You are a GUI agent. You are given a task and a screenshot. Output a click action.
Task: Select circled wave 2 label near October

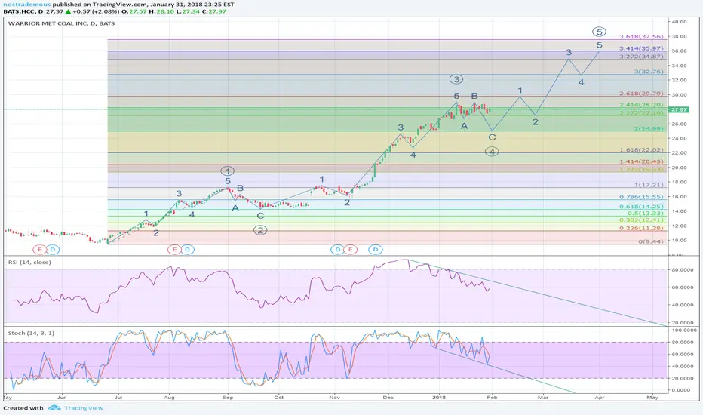(x=260, y=230)
